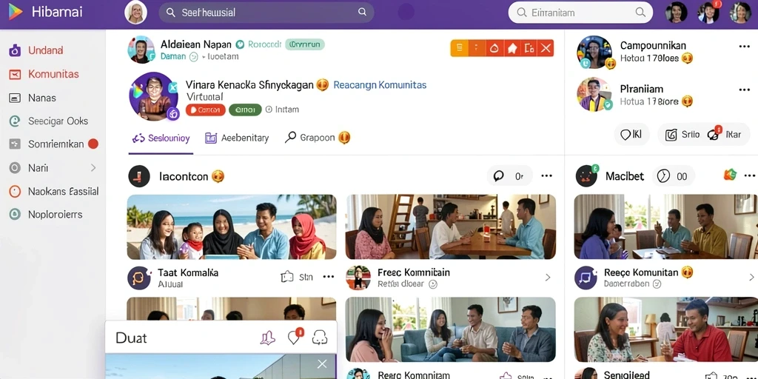758x379 pixels.
Task: Click the IKl heart button
Action: click(x=631, y=135)
